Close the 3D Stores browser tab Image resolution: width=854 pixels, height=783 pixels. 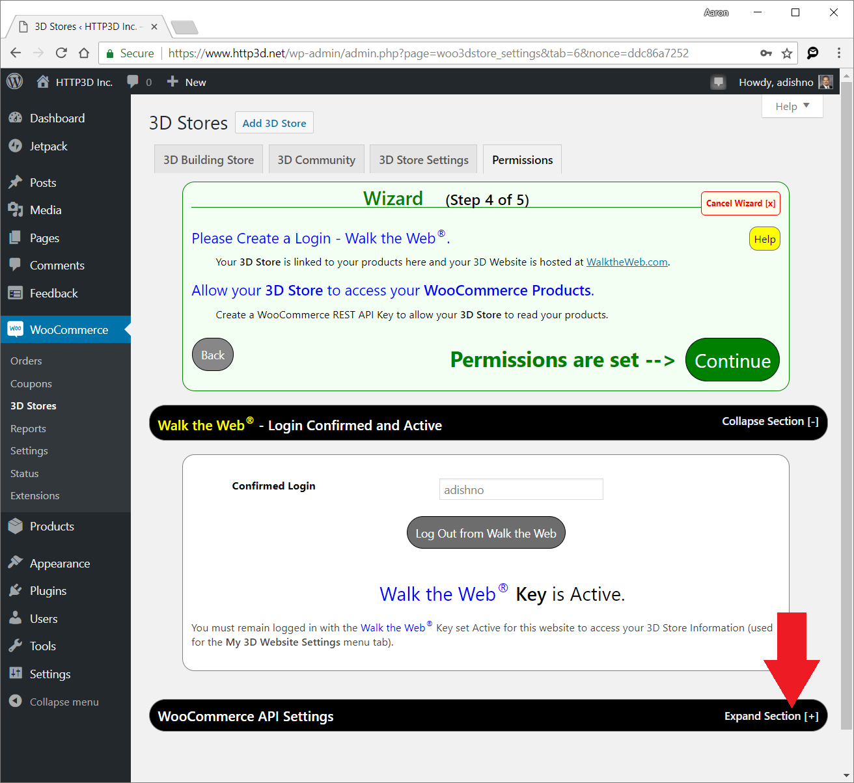(154, 27)
